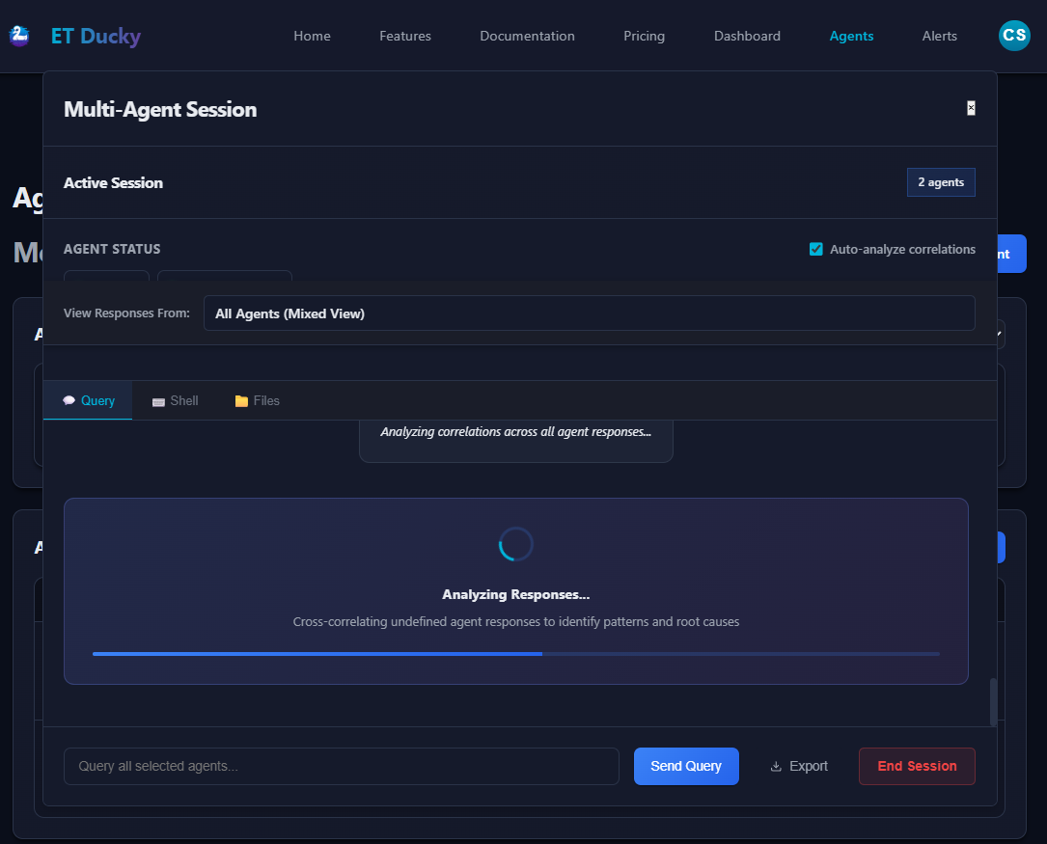Open the View Responses From dropdown
The height and width of the screenshot is (844, 1047).
click(x=589, y=313)
